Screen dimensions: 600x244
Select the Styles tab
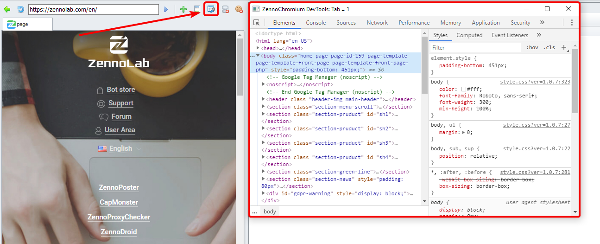441,35
